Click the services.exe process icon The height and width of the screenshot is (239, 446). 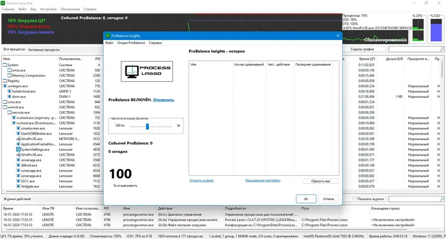9,113
